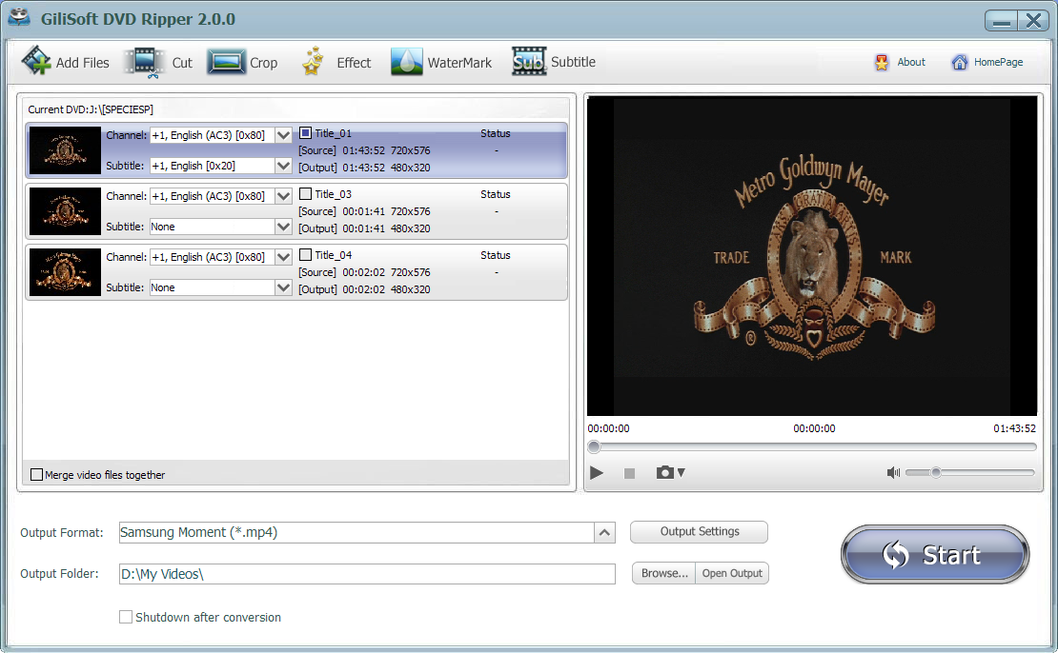Click the Output Settings button
Image resolution: width=1058 pixels, height=653 pixels.
pos(699,532)
